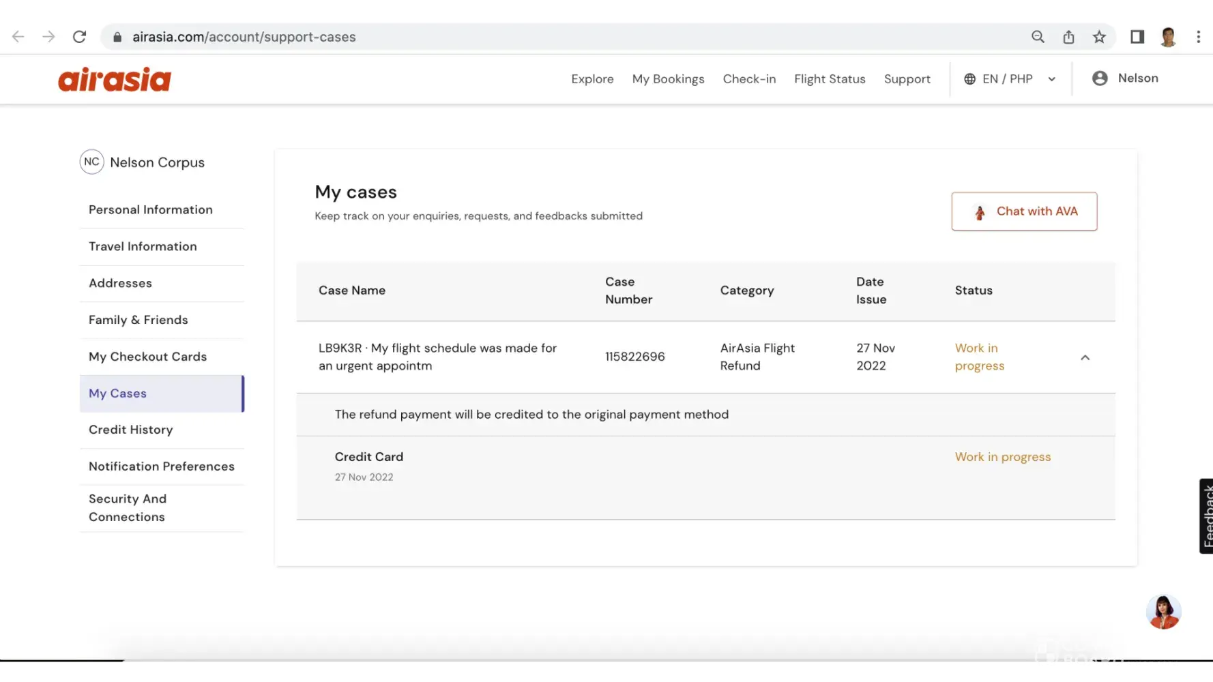Open the Flight Status link

(x=830, y=79)
